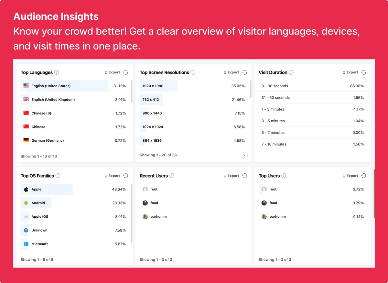The image size is (388, 283).
Task: Select the 1920 x 1080 resolution row
Action: click(x=192, y=86)
